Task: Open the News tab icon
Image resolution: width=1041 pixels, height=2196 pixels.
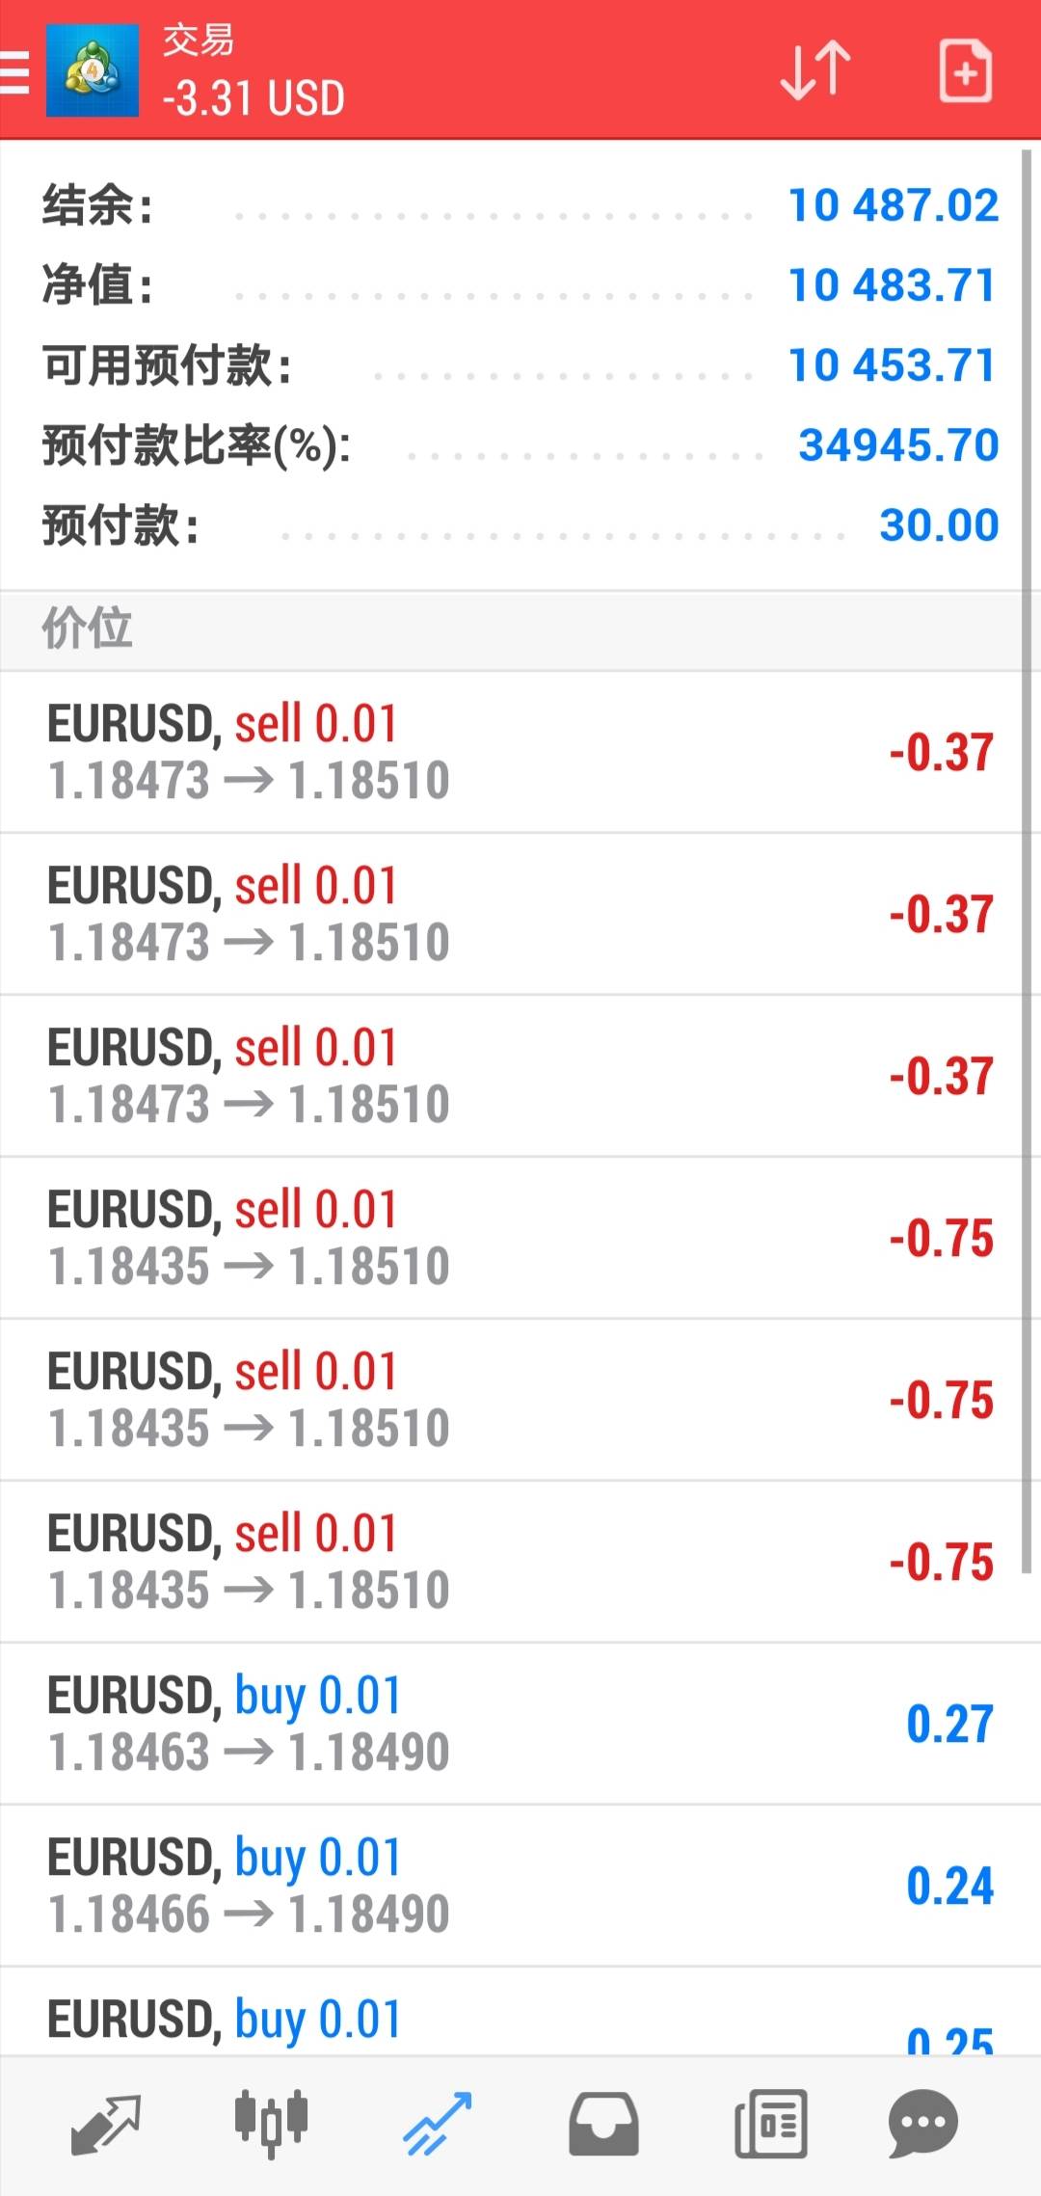Action: [770, 2126]
